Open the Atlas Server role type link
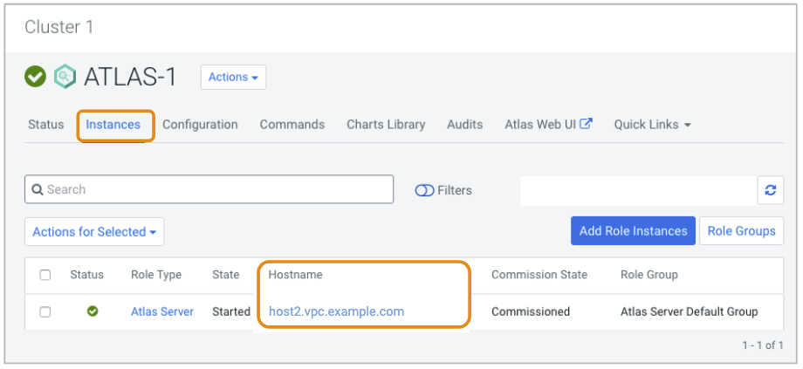This screenshot has height=369, width=803. 162,311
